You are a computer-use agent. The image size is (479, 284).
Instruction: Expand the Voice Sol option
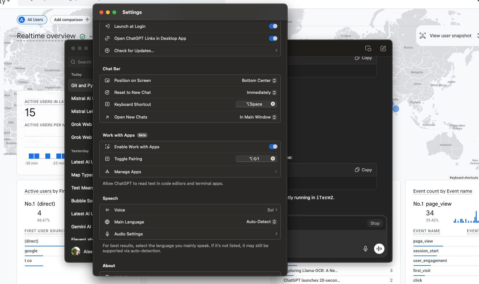(272, 210)
